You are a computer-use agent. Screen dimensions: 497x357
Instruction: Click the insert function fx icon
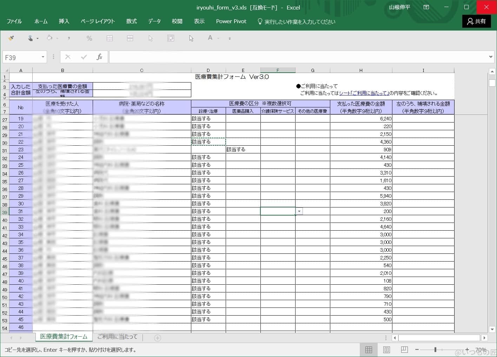99,57
